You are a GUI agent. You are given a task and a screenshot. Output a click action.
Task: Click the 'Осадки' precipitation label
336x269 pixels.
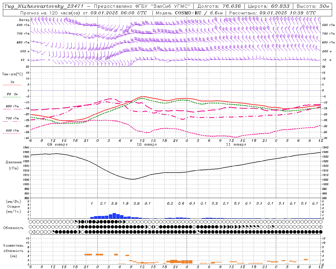click(13, 206)
